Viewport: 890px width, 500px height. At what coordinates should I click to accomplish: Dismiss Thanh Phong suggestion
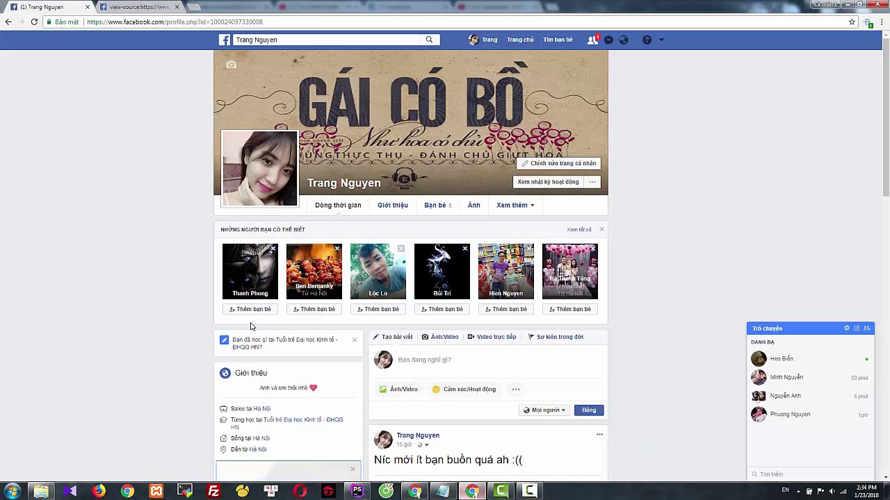tap(273, 249)
